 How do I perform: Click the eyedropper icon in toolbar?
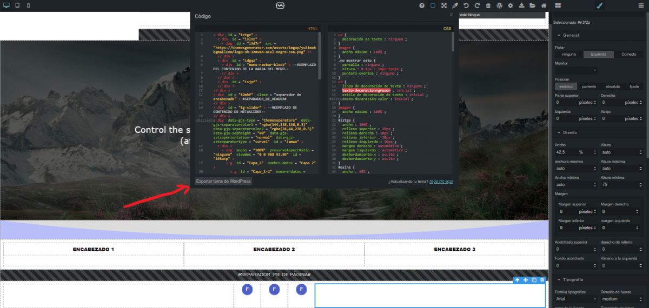pos(455,5)
